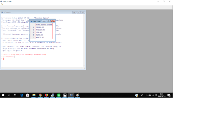Image resolution: width=216 pixels, height=122 pixels.
Task: Select the NAMA.BERAT.BADAN column header
Action: click(44, 25)
